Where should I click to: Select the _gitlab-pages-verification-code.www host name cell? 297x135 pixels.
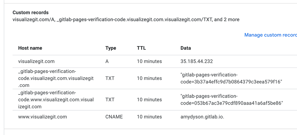pyautogui.click(x=56, y=100)
